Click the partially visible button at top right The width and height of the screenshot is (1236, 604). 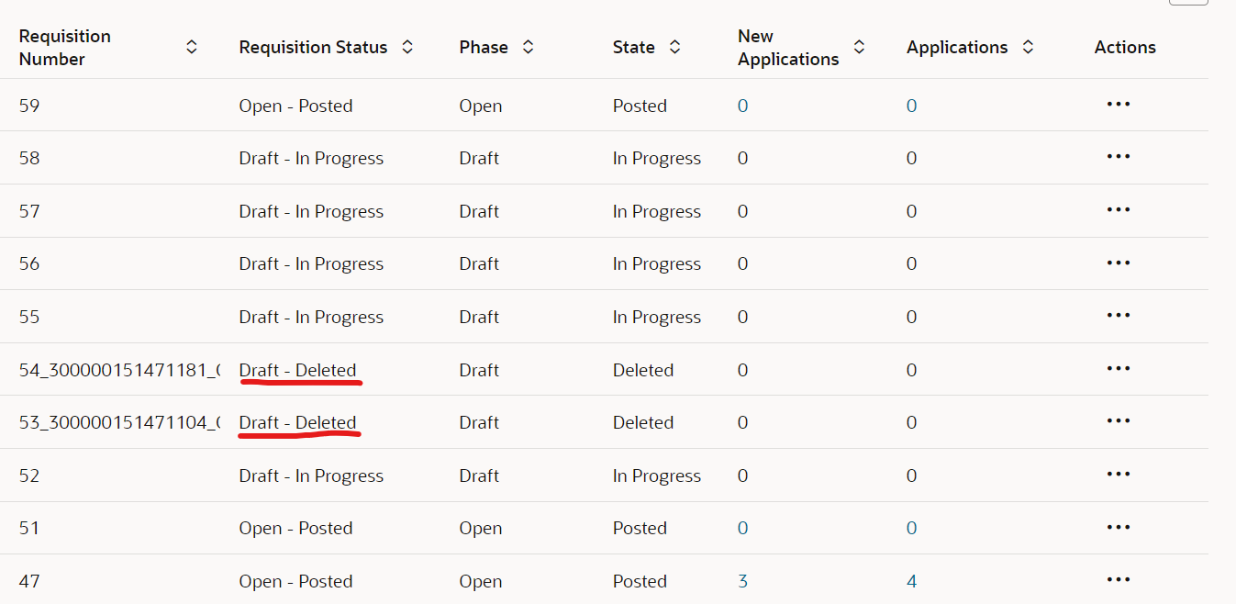point(1188,4)
